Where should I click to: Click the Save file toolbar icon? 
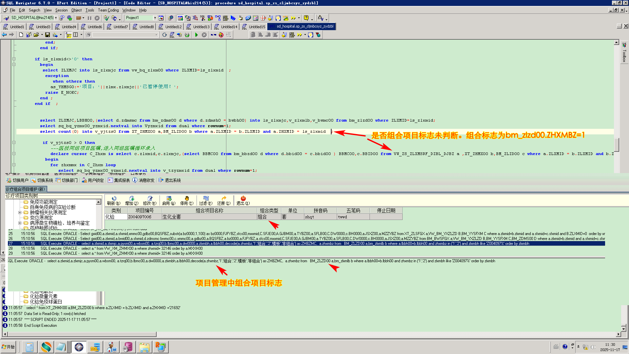[x=48, y=35]
